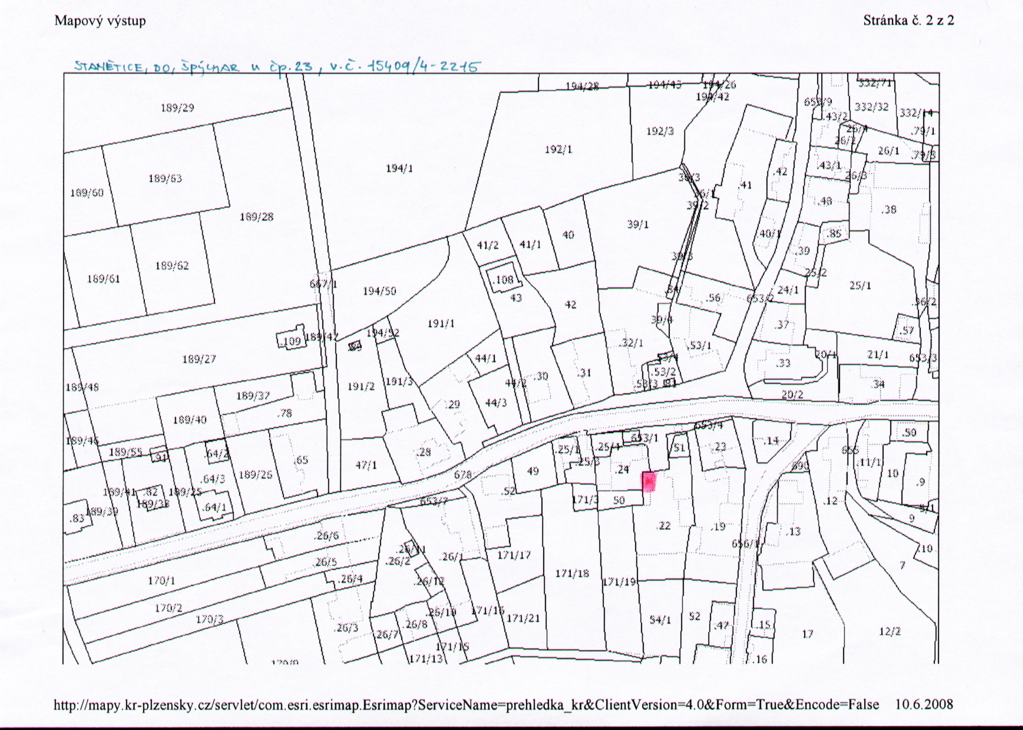This screenshot has width=1023, height=730.
Task: Click parcel label 170/1
Action: [161, 581]
